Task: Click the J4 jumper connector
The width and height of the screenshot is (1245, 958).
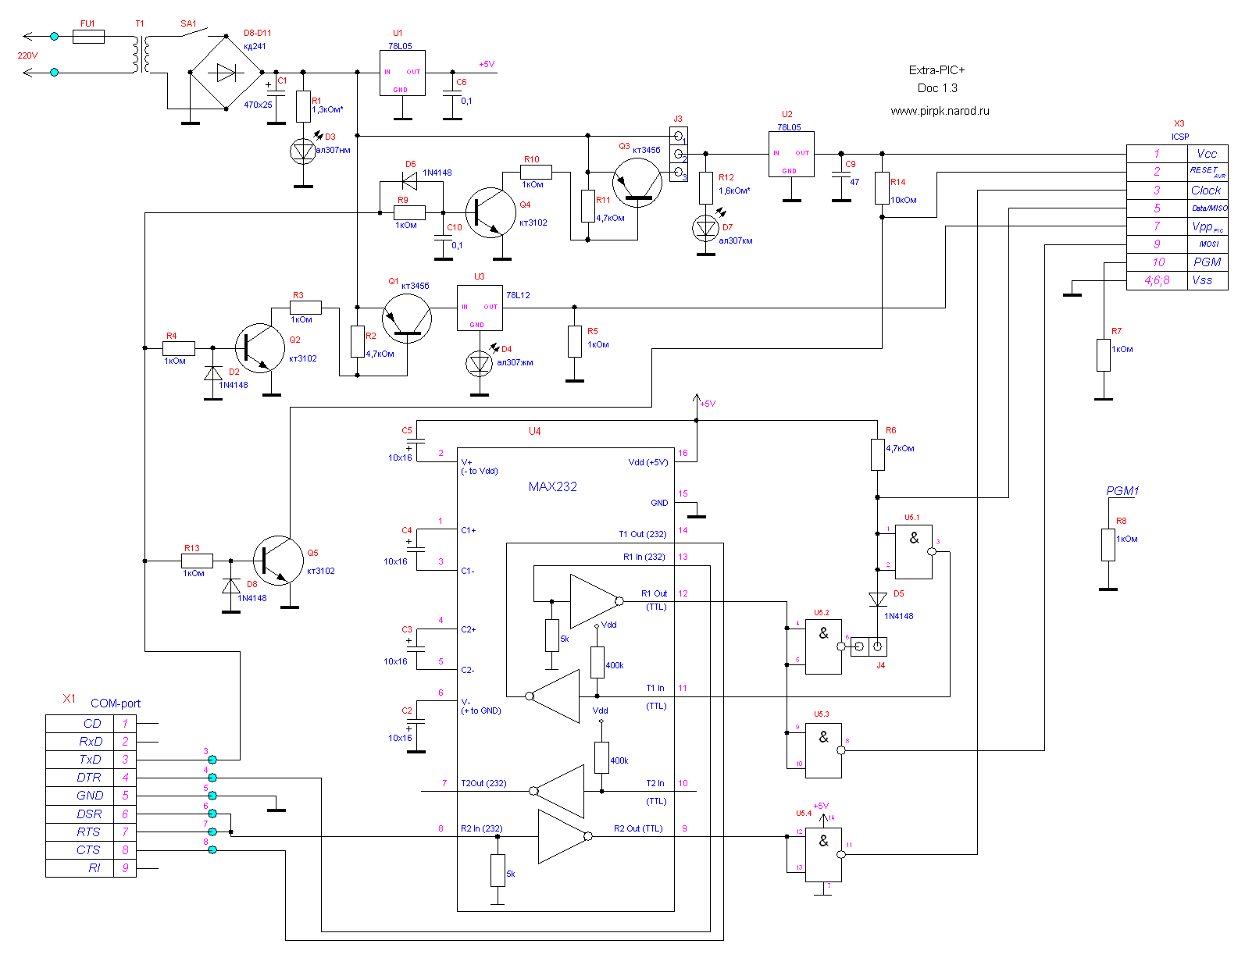Action: tap(869, 646)
